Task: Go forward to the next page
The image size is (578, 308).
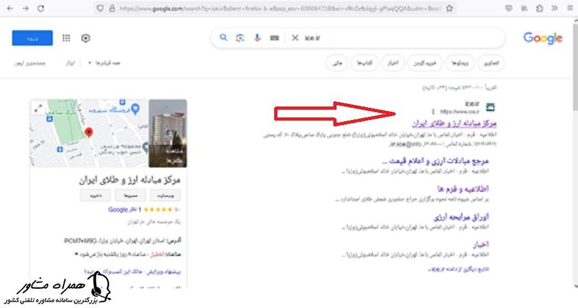Action: tap(26, 8)
